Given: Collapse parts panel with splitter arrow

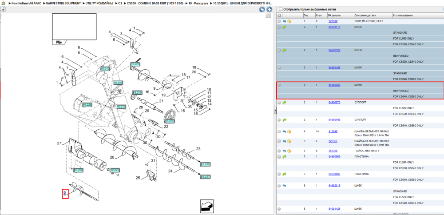Looking at the screenshot, I should pyautogui.click(x=275, y=111).
